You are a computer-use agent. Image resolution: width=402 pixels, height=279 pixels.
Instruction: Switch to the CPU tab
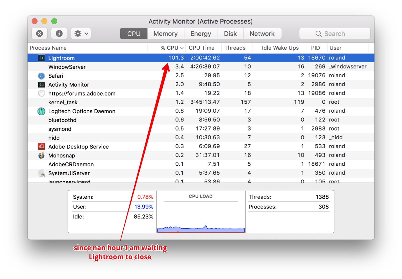click(134, 34)
